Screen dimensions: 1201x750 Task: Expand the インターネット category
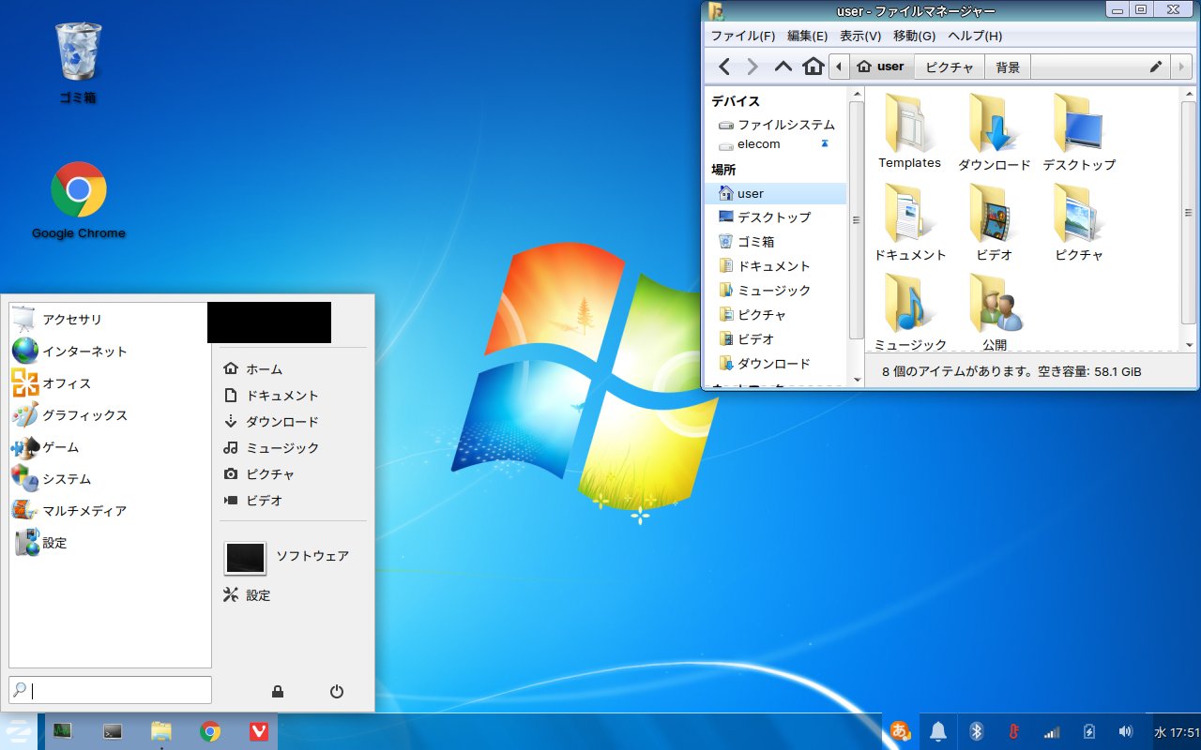(111, 352)
